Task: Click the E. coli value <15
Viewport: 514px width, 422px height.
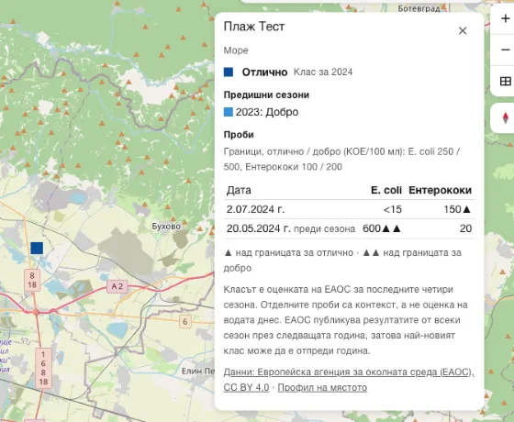Action: 393,209
